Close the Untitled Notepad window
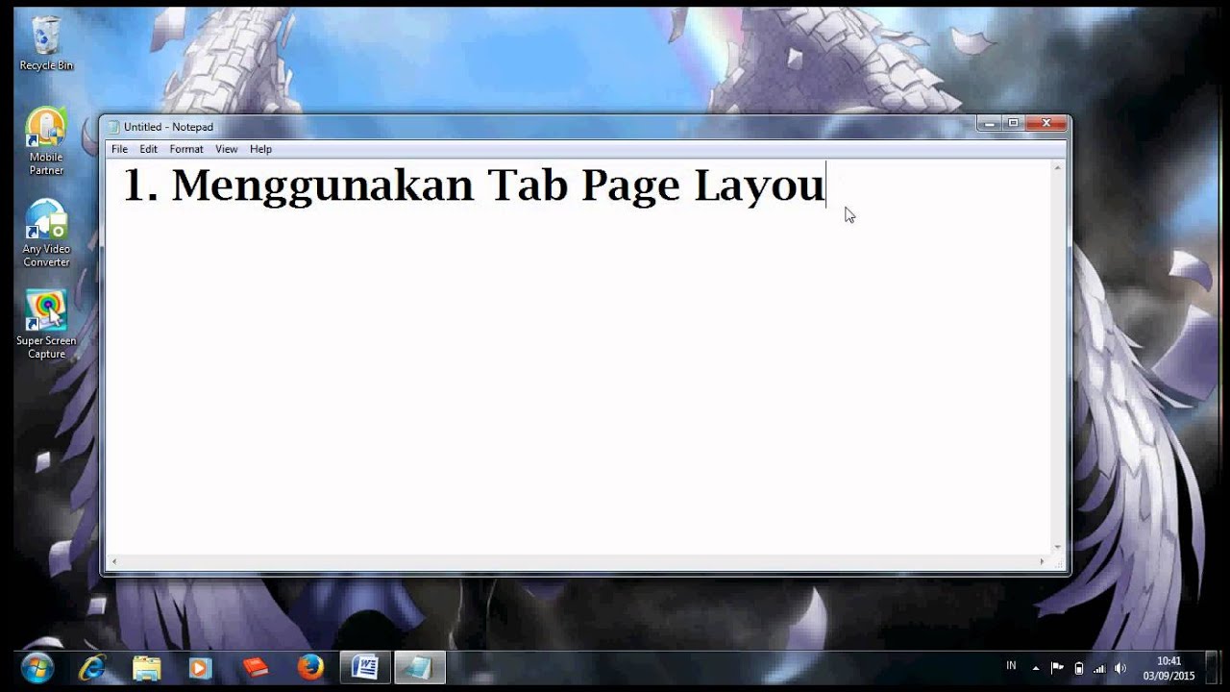The height and width of the screenshot is (692, 1230). (x=1045, y=123)
